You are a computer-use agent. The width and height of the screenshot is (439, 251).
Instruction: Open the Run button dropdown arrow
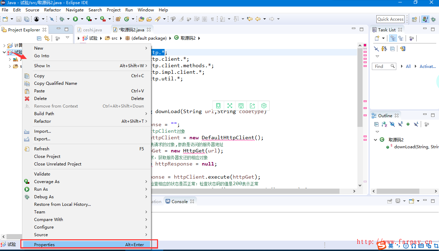click(81, 19)
